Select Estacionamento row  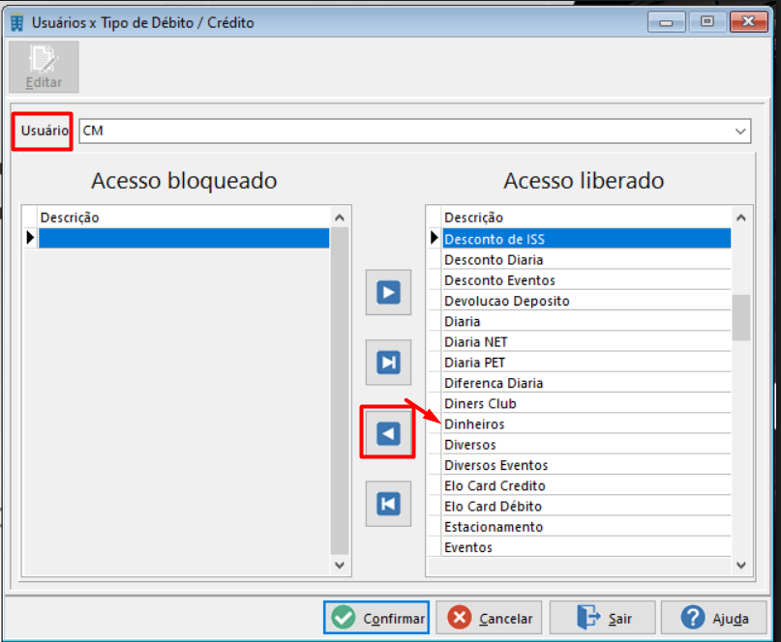click(586, 527)
